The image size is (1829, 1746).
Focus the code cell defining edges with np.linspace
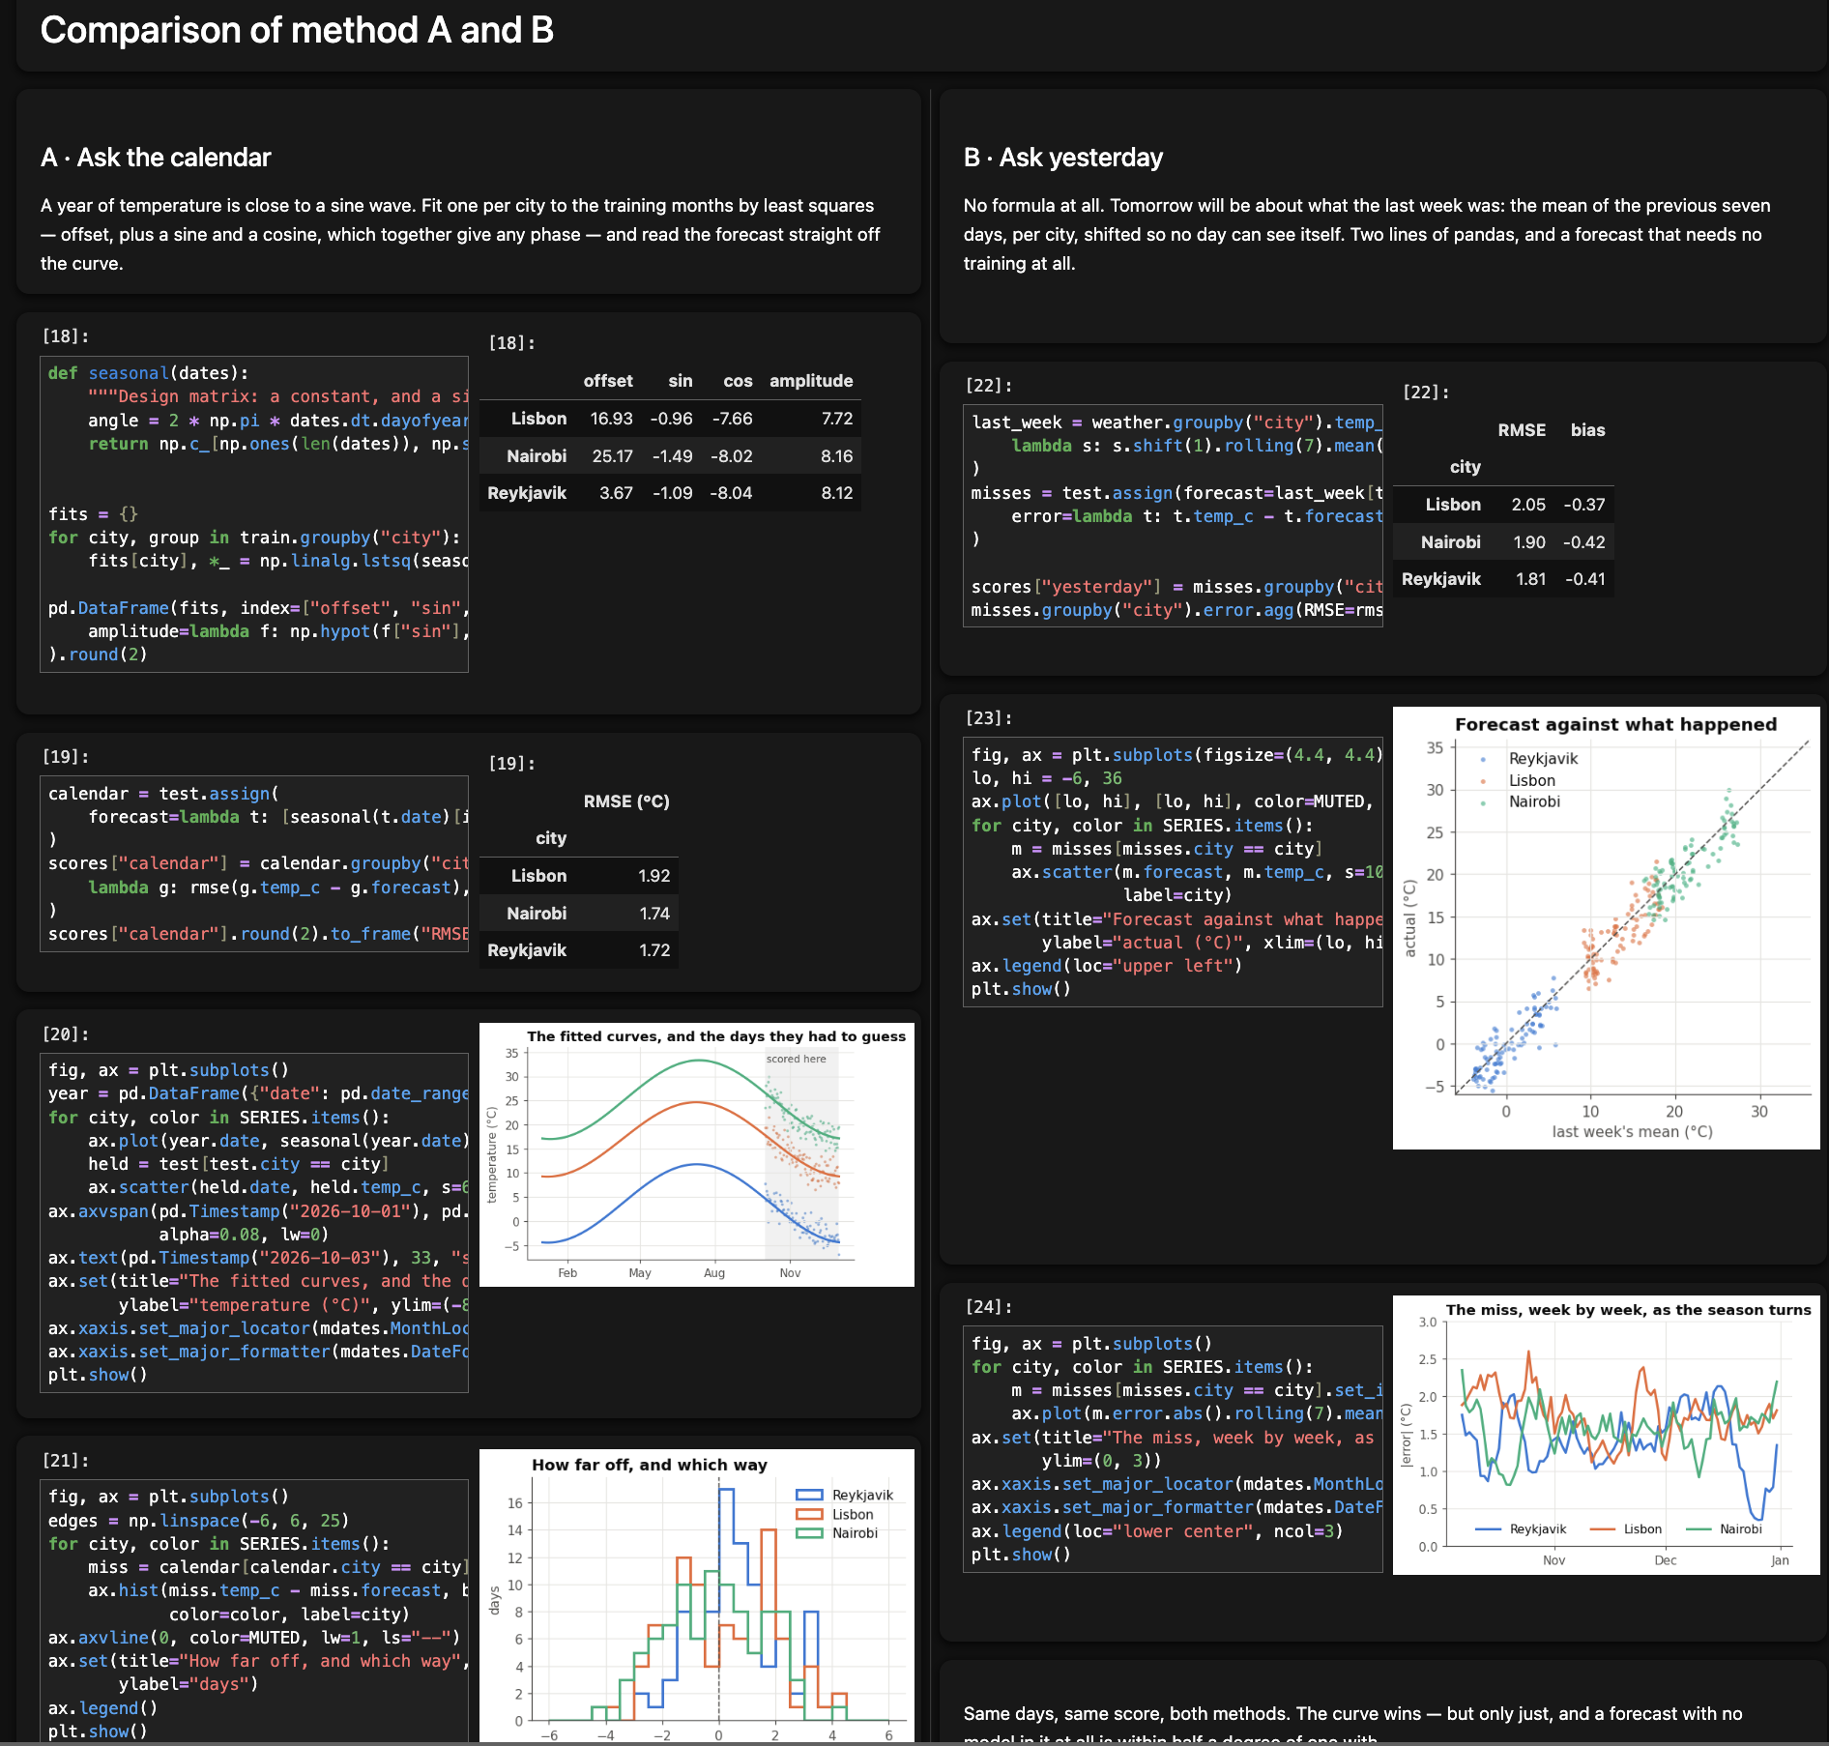point(254,1613)
